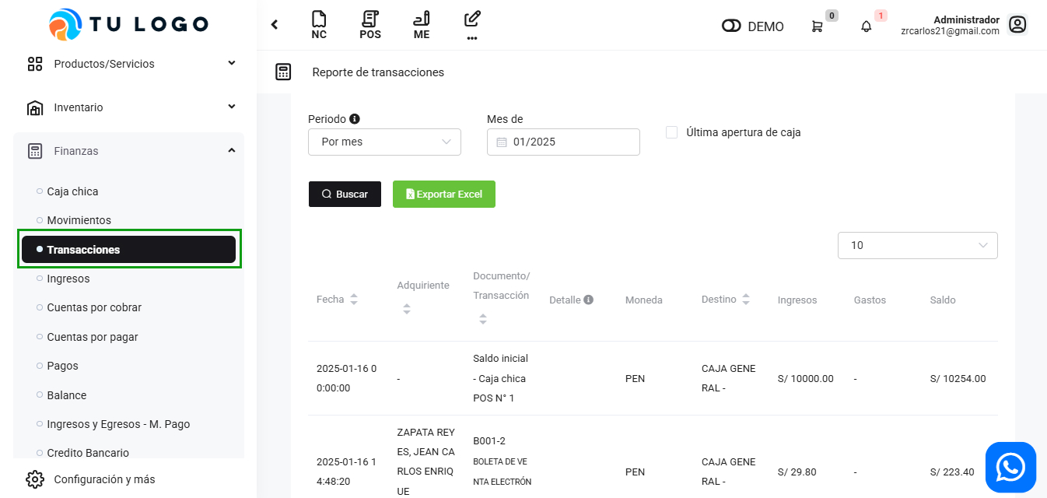Screen dimensions: 1047x498
Task: Click the info icon next to Periodo
Action: (355, 119)
